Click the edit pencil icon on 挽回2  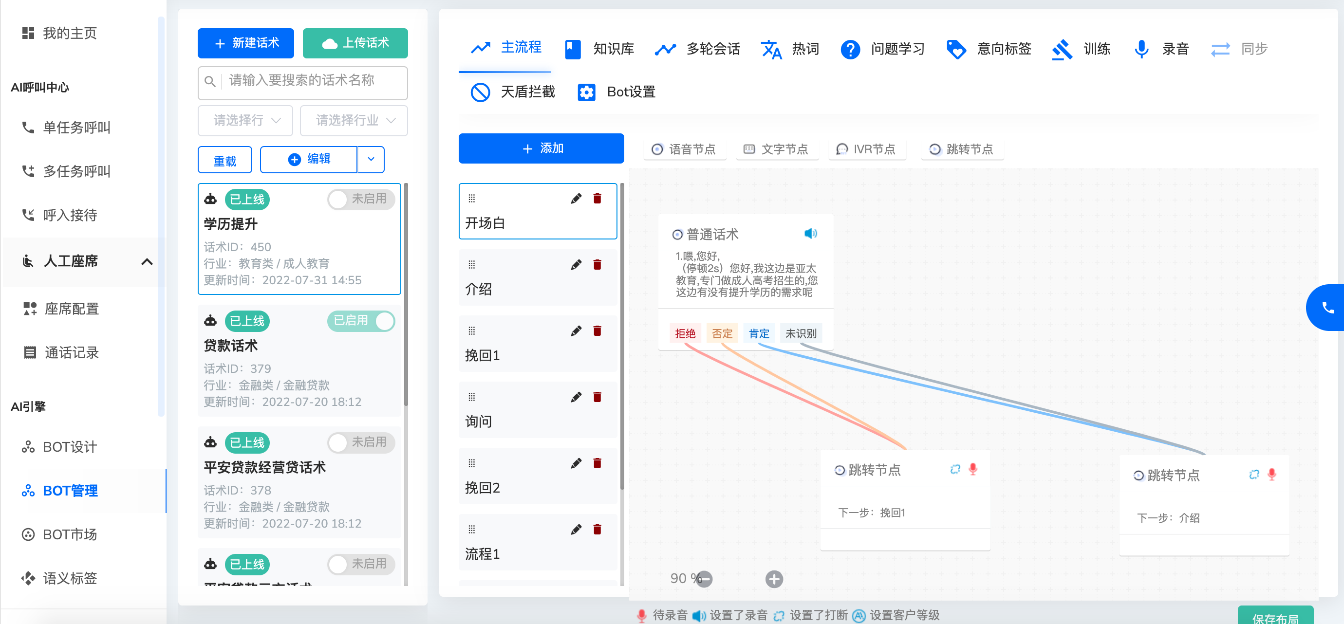click(x=576, y=463)
